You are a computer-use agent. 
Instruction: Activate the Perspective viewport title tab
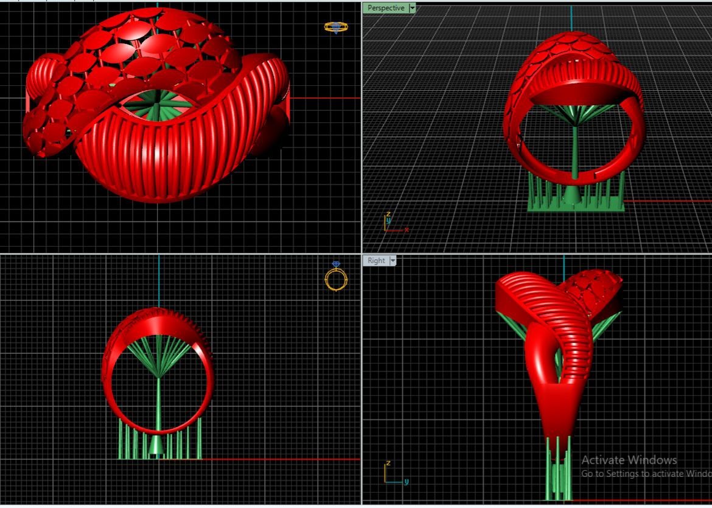pos(386,8)
